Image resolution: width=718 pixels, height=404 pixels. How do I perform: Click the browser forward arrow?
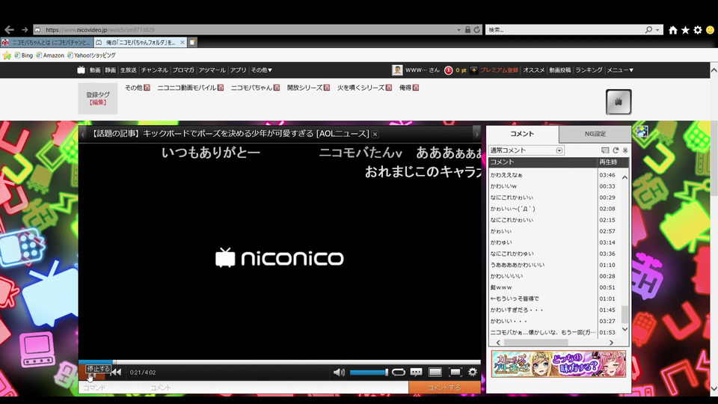(x=25, y=30)
